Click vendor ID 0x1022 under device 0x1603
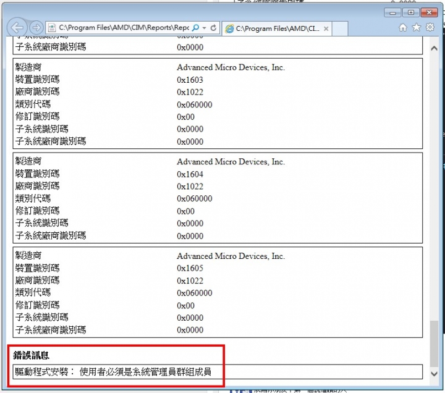 pyautogui.click(x=190, y=92)
